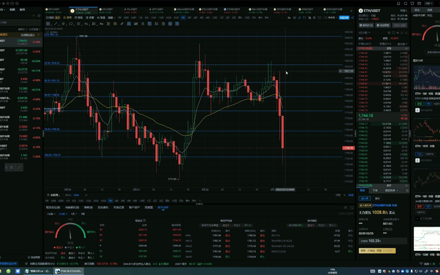Open the 周期 period dropdown
The image size is (440, 275).
click(x=112, y=18)
